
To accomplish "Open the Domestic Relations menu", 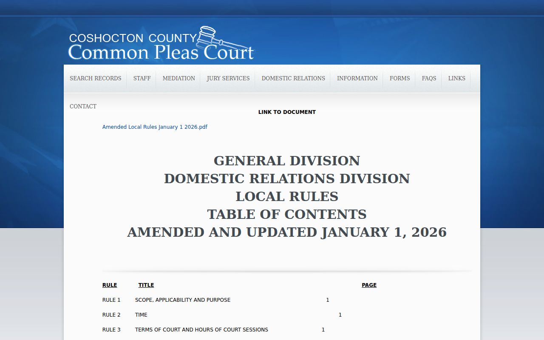I will tap(293, 78).
